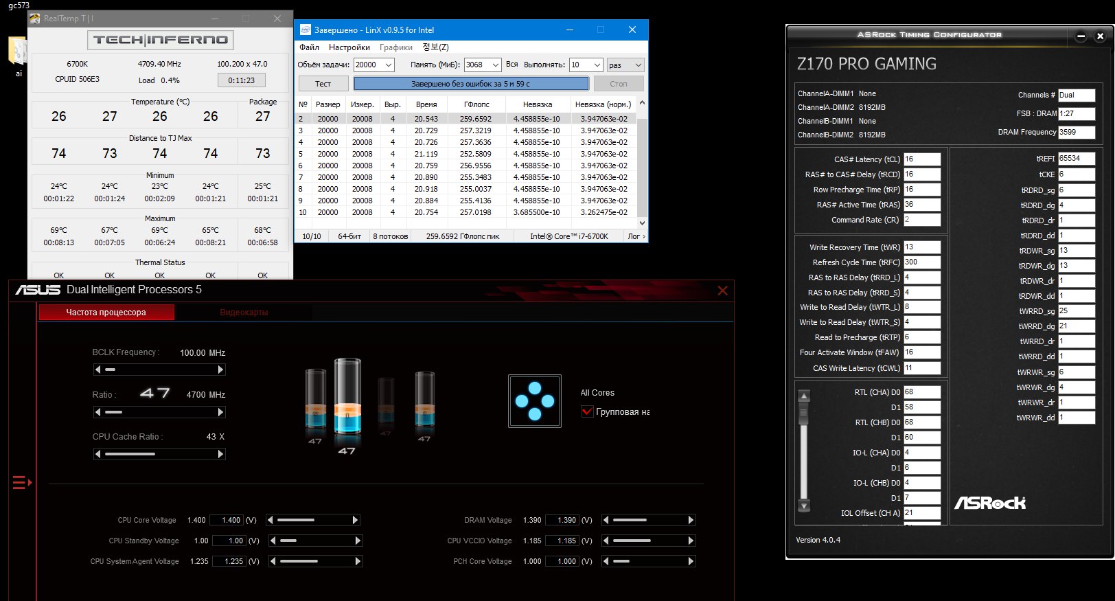Raise PCH Core Voltage with right arrow
The height and width of the screenshot is (601, 1115).
pos(691,561)
